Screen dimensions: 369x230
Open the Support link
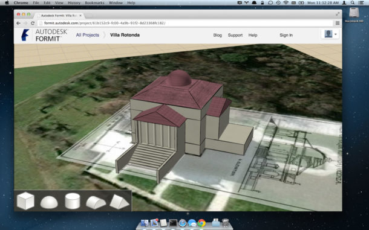click(235, 35)
